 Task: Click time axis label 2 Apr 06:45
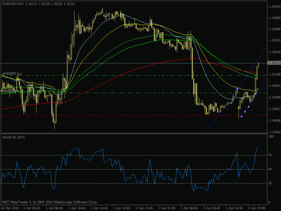(x=189, y=208)
